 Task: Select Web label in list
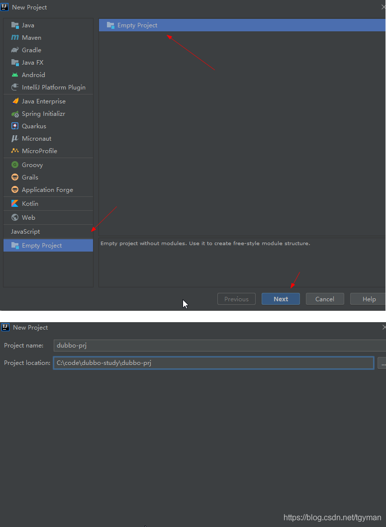28,217
